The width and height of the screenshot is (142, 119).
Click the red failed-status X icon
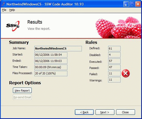pos(126,73)
